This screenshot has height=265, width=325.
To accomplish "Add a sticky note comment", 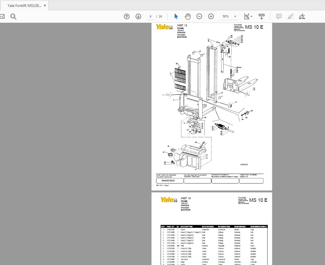I will (279, 16).
